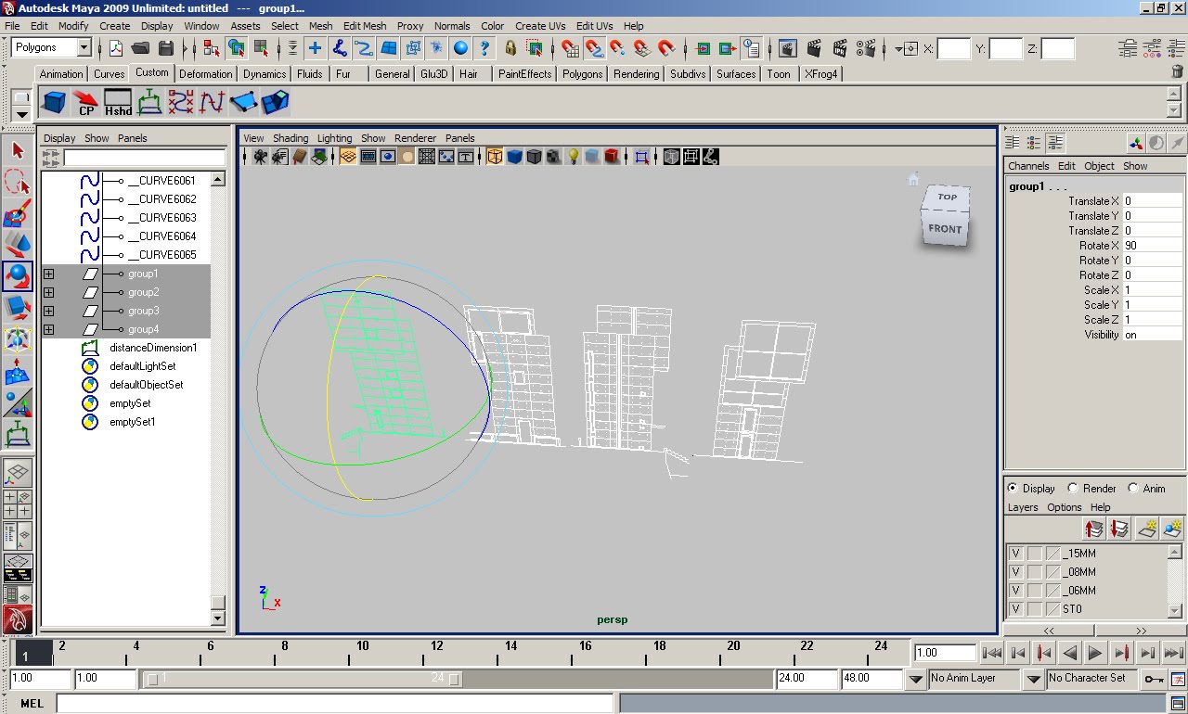Create a new empty display layer
This screenshot has height=714, width=1188.
(1147, 529)
